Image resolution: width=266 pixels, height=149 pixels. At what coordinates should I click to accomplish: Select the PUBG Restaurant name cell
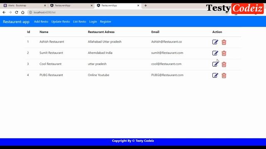coord(51,75)
